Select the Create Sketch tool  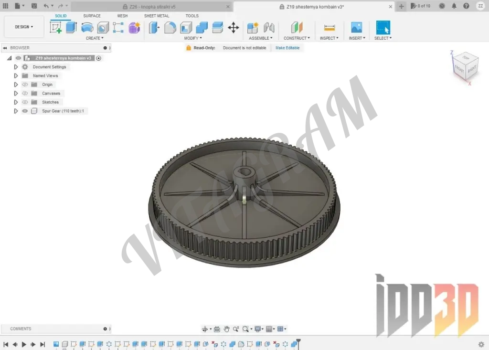55,28
